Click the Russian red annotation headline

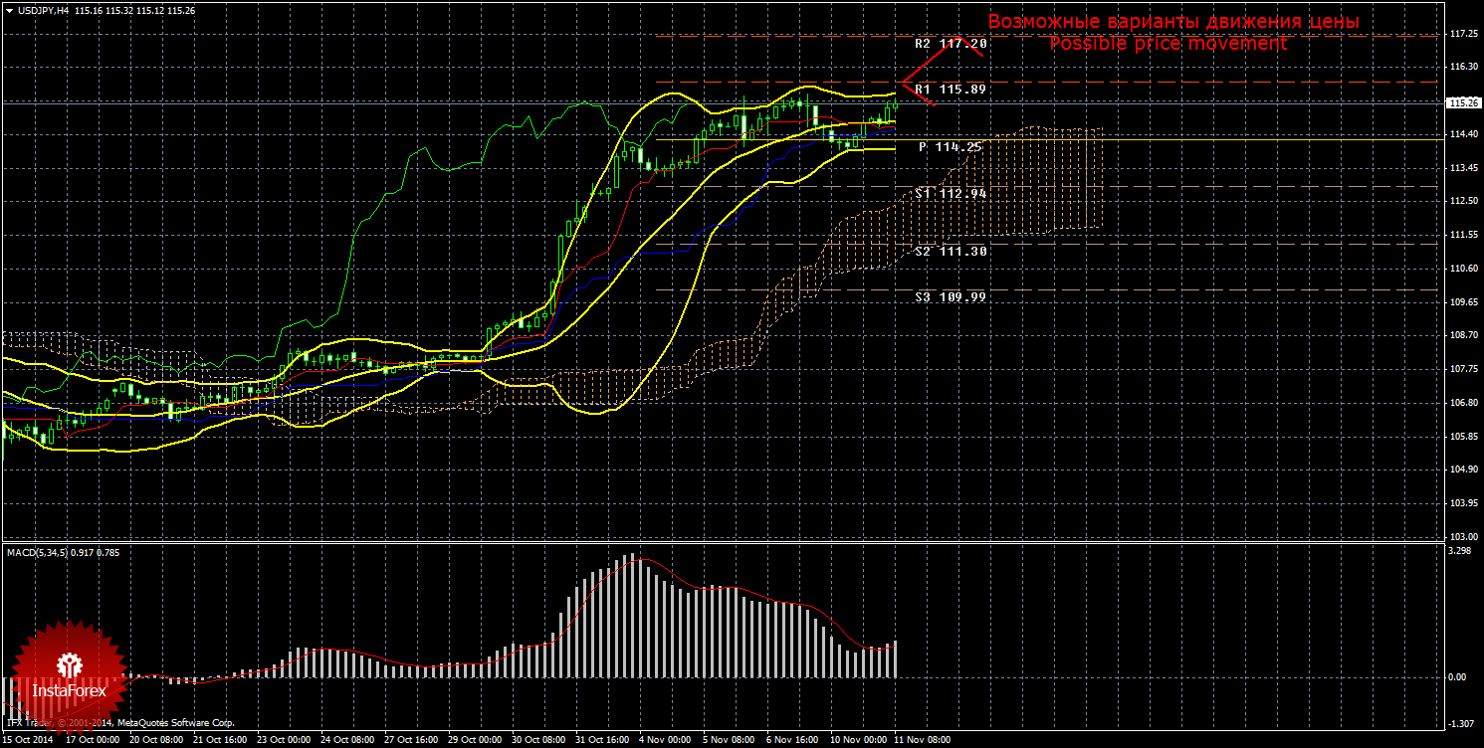[x=1172, y=22]
